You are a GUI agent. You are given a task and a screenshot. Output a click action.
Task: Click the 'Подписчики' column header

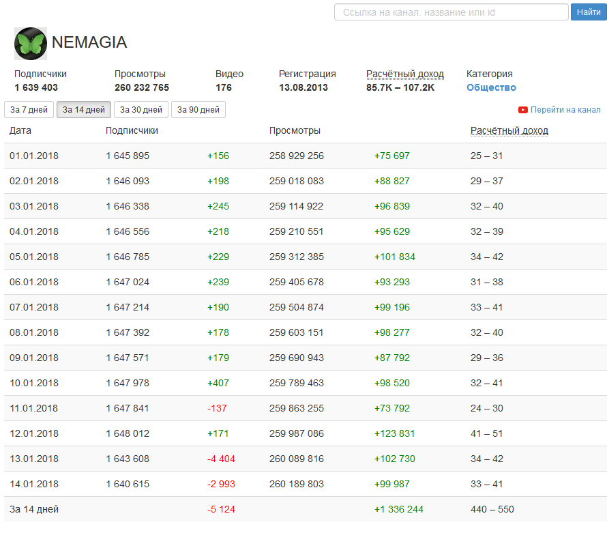click(x=132, y=130)
